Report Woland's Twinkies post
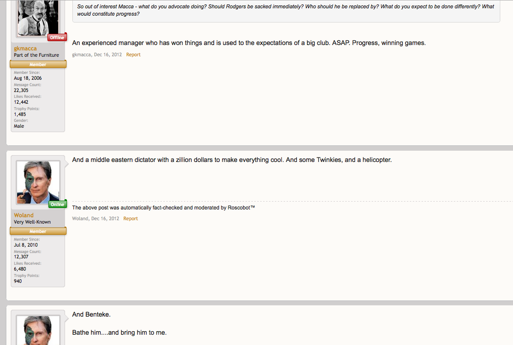Image resolution: width=513 pixels, height=345 pixels. point(131,218)
